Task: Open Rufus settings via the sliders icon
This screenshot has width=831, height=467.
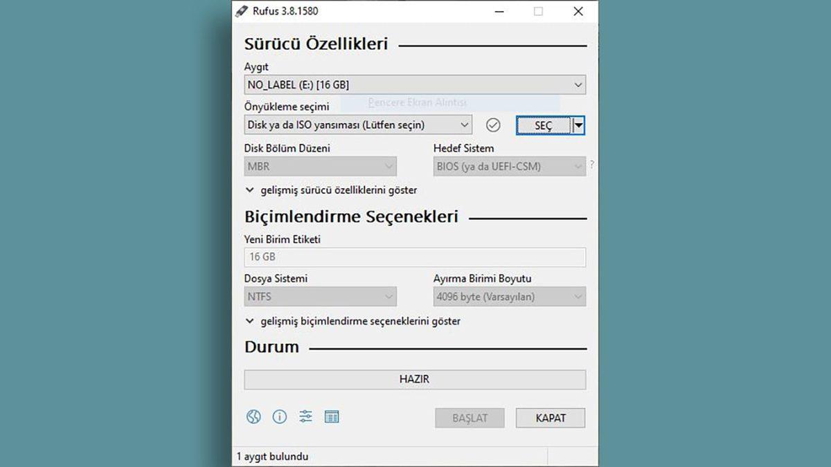Action: [x=305, y=416]
